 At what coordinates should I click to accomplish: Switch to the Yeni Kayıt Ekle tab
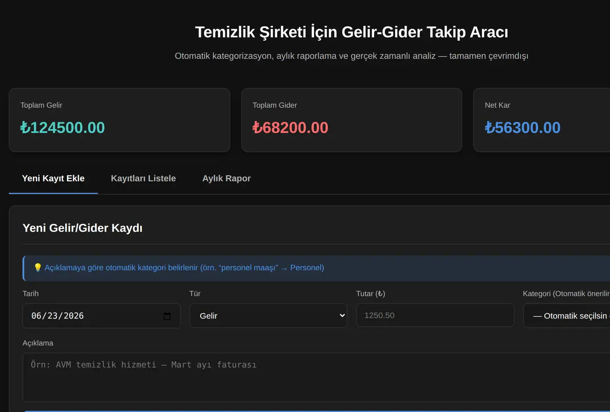[53, 178]
